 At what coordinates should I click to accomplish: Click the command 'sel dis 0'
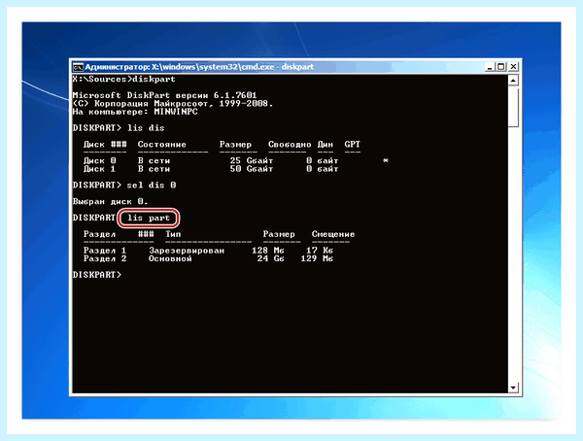[x=152, y=186]
